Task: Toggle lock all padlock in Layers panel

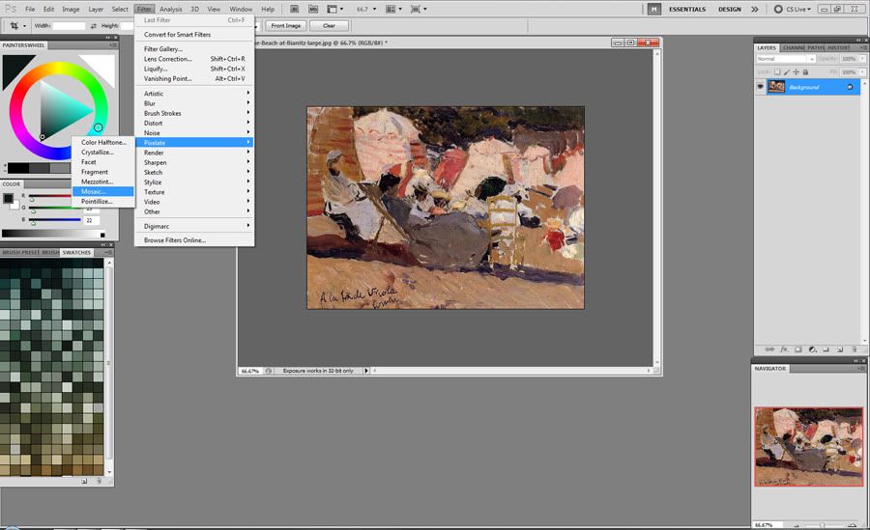Action: pos(805,72)
